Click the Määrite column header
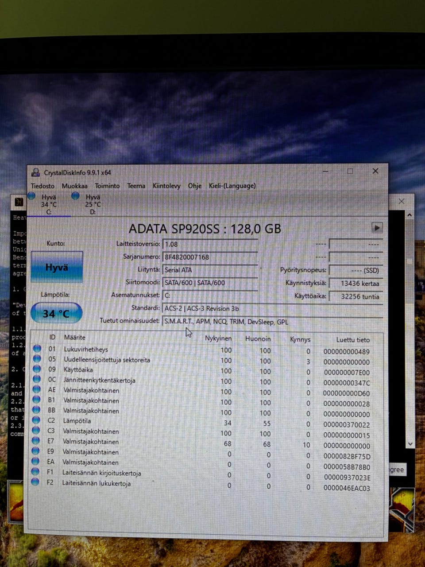The image size is (425, 567). click(74, 338)
